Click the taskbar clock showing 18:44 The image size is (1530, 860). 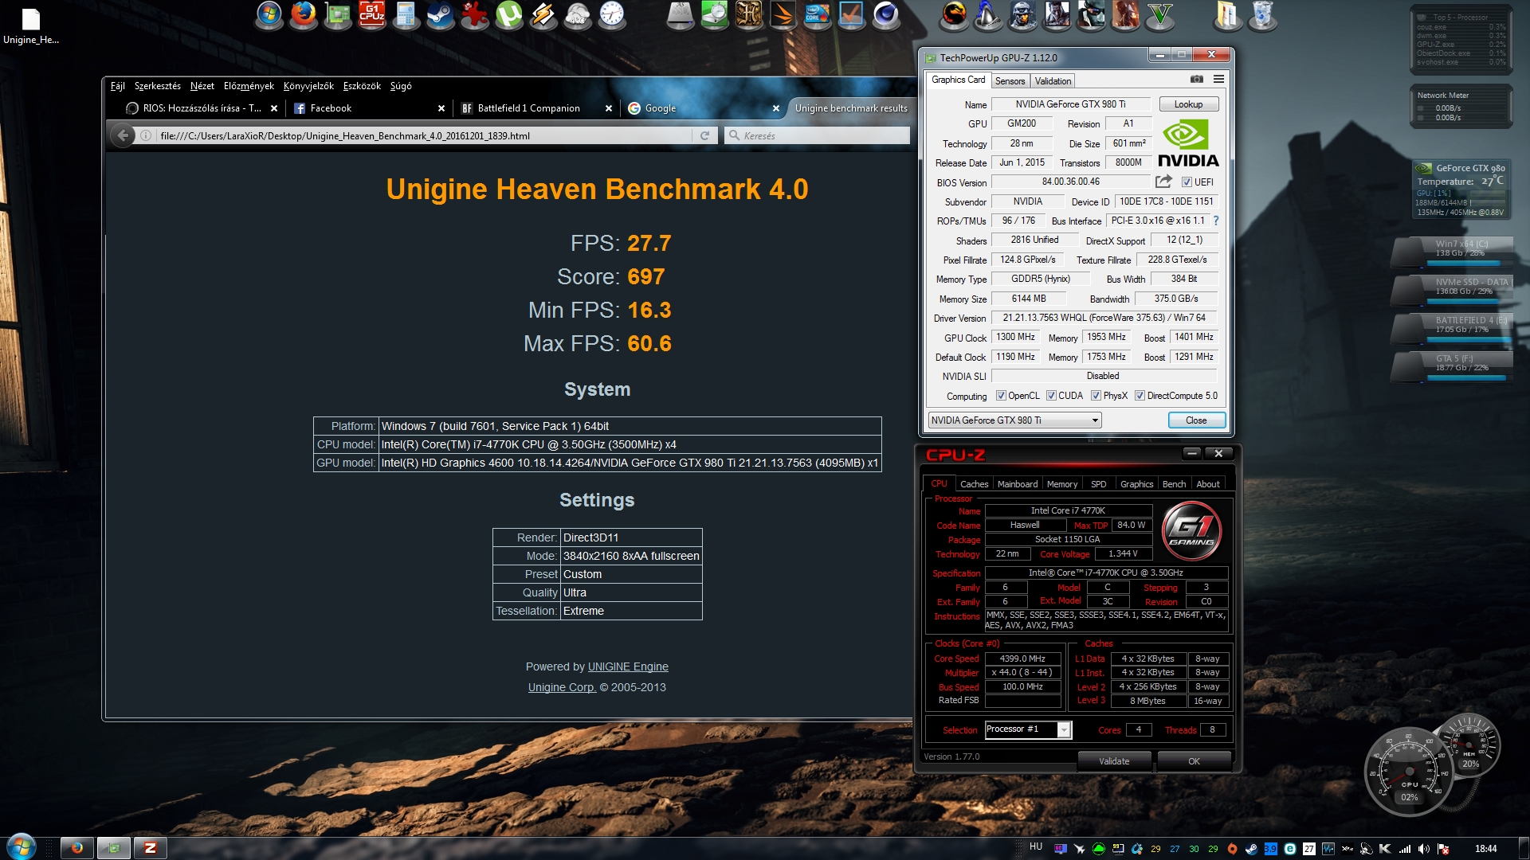[1485, 849]
